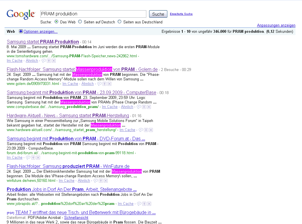Image resolution: width=302 pixels, height=224 pixels.
Task: Open the 'TEAM 7 eröffnet' PDF result
Action: (85, 212)
